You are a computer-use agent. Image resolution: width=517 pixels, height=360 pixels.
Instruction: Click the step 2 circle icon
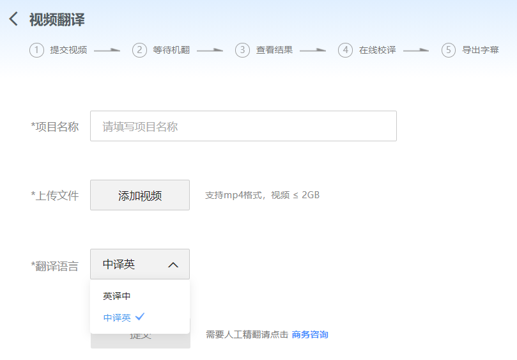coord(139,50)
